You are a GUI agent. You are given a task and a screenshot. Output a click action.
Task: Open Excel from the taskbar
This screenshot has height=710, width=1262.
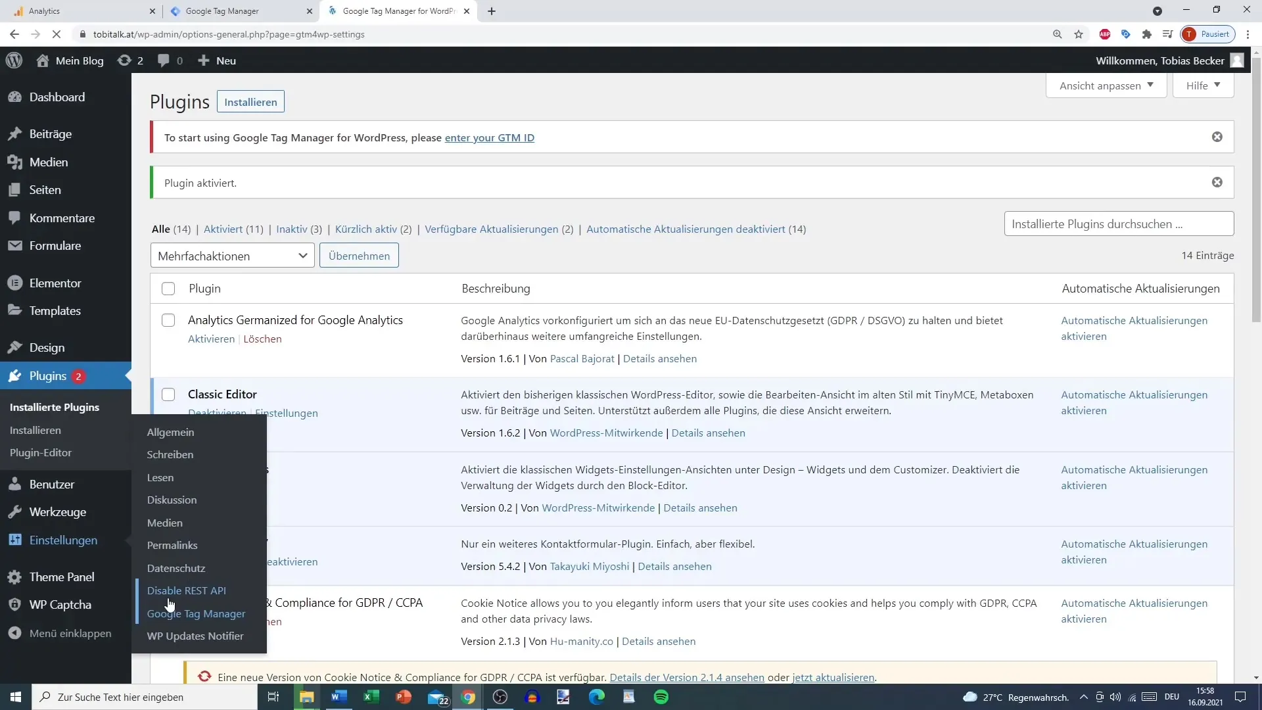point(371,697)
